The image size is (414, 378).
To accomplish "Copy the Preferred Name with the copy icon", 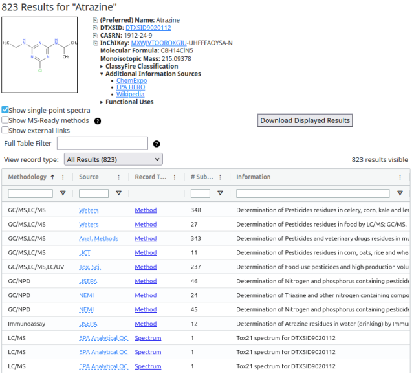I will click(95, 20).
